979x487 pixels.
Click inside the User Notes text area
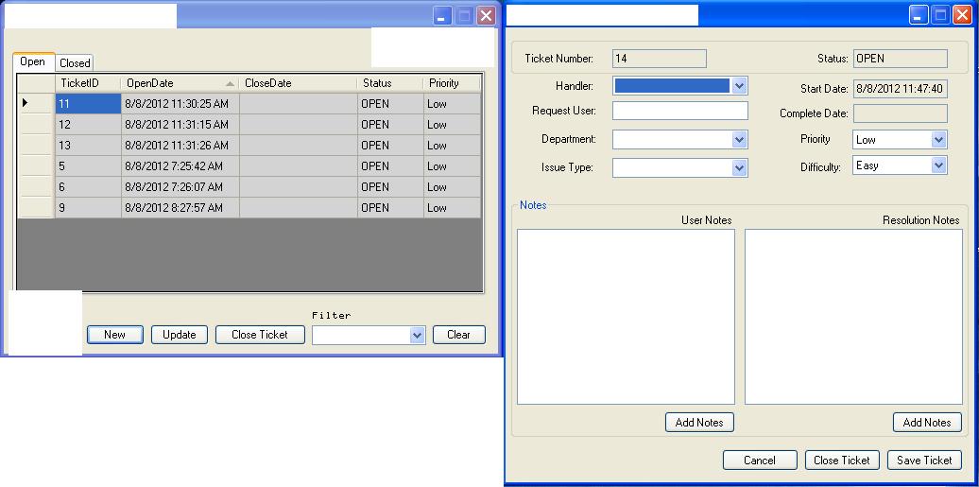(627, 317)
